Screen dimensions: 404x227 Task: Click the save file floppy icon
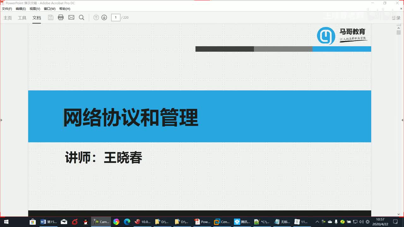click(x=50, y=17)
